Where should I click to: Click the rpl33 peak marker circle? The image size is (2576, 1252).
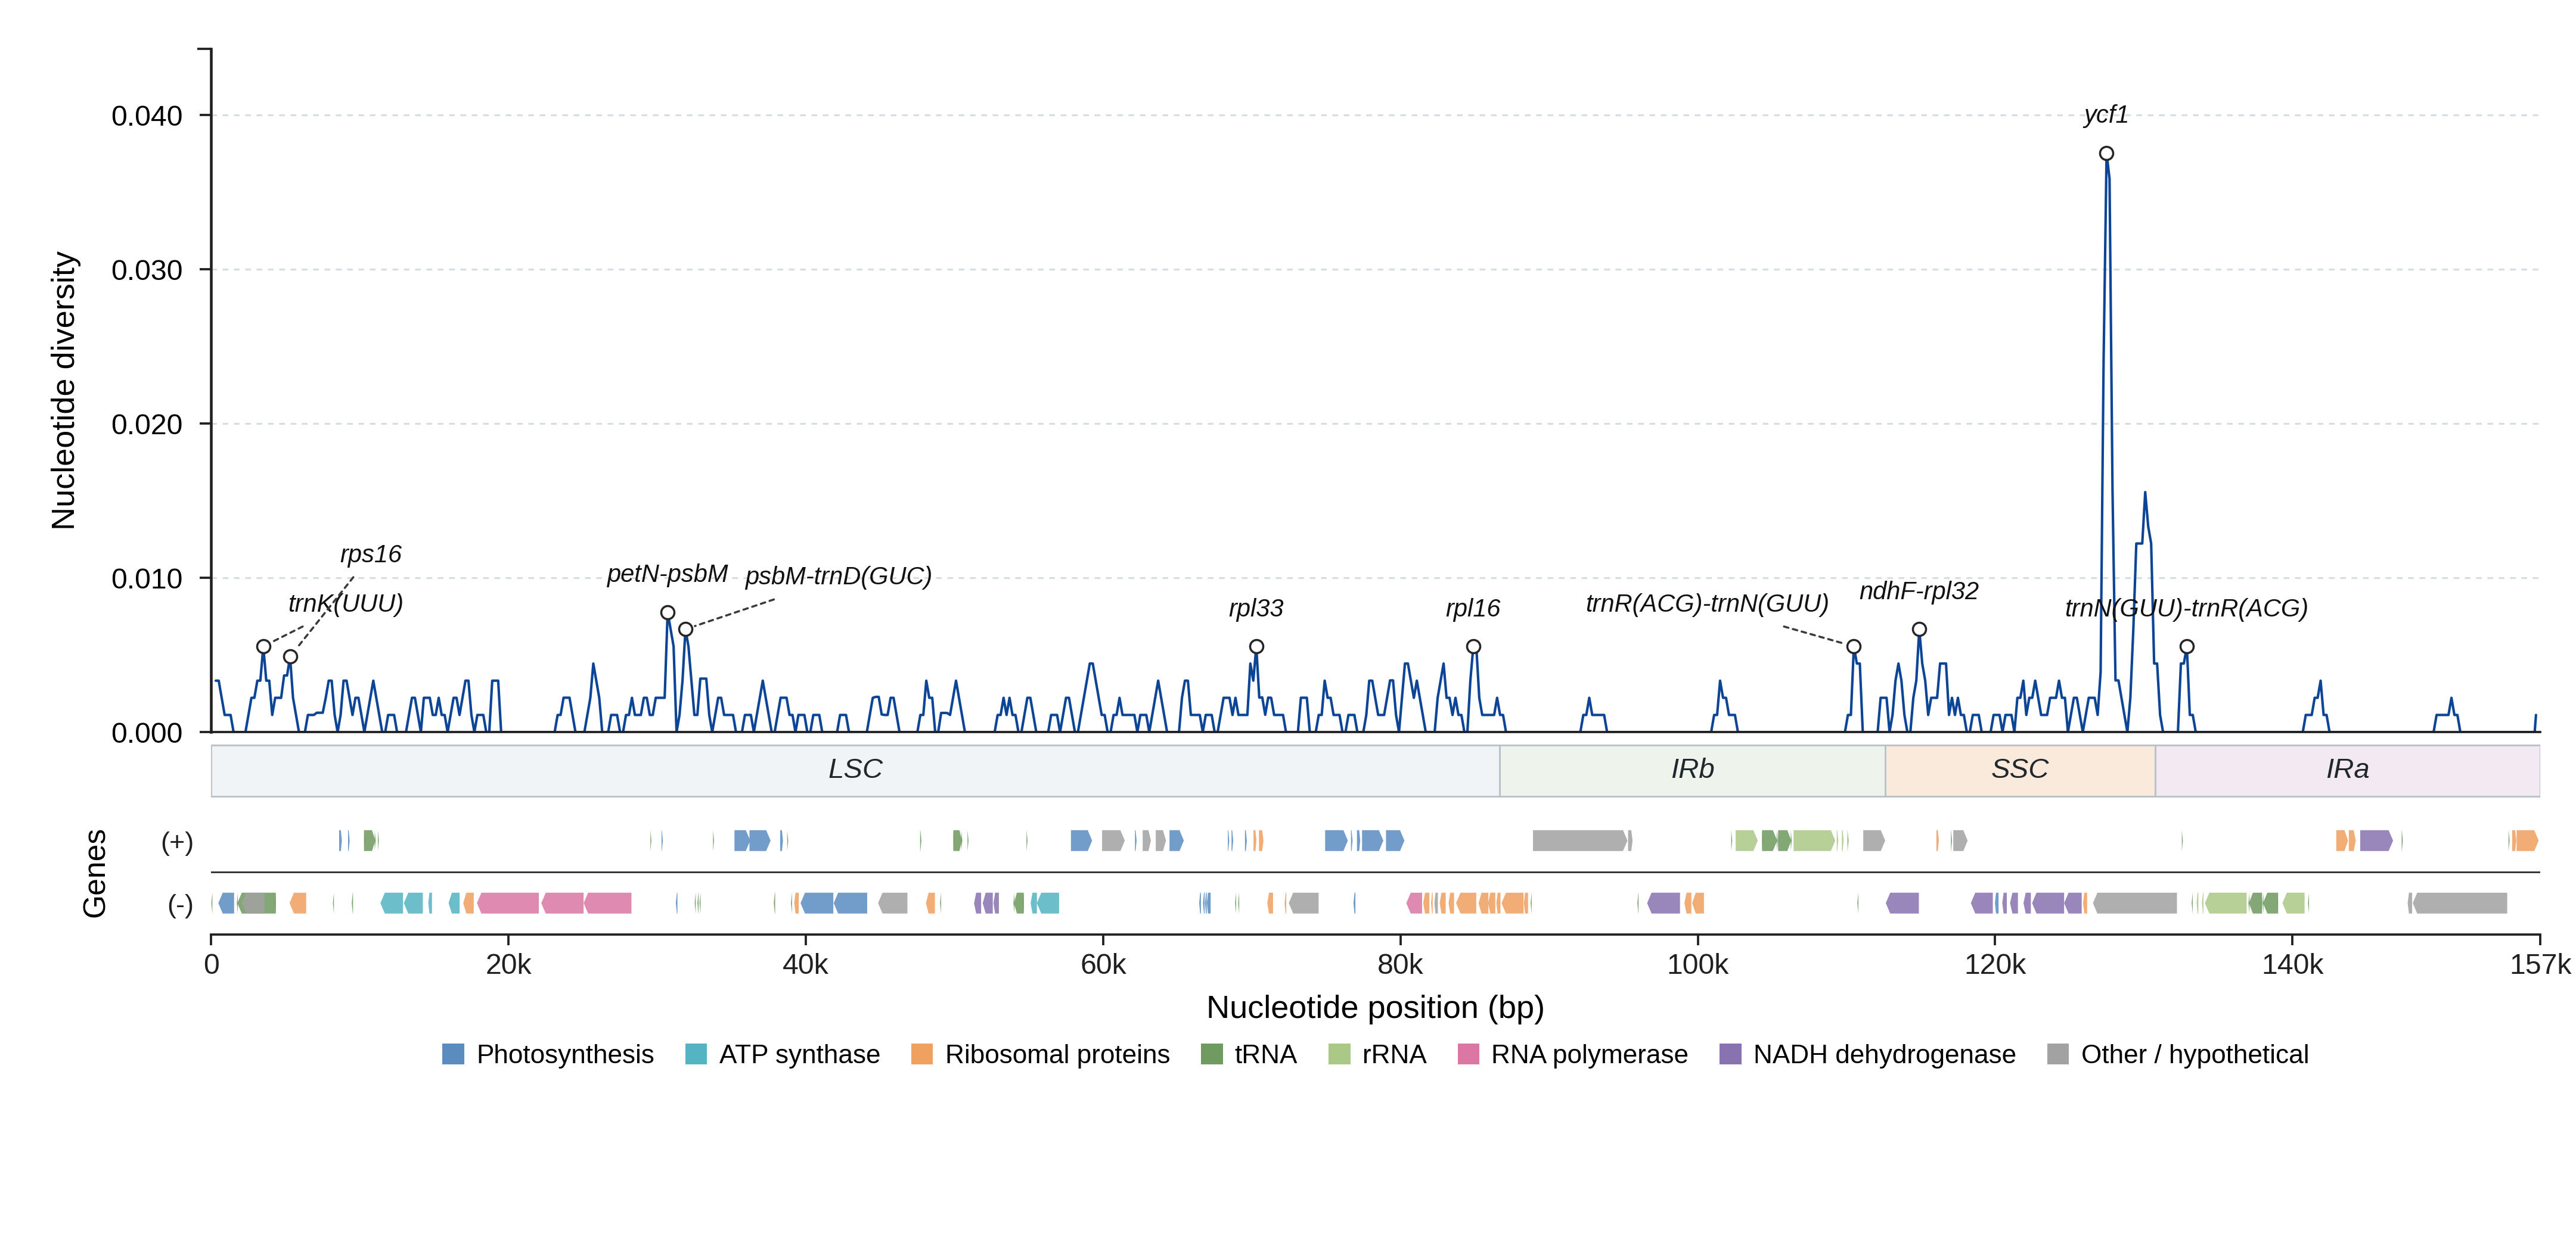(x=1257, y=646)
